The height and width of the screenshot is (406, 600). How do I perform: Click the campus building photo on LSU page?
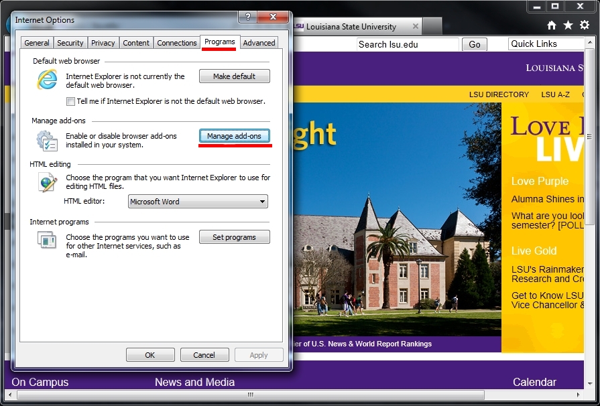point(397,220)
